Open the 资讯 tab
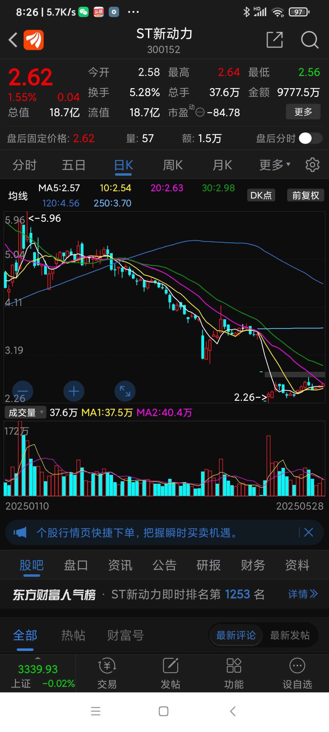 coord(120,565)
